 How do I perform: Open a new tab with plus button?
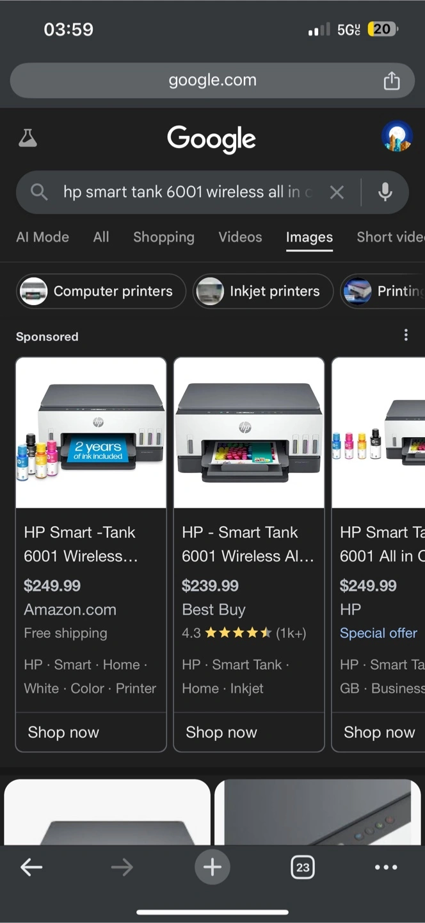212,867
